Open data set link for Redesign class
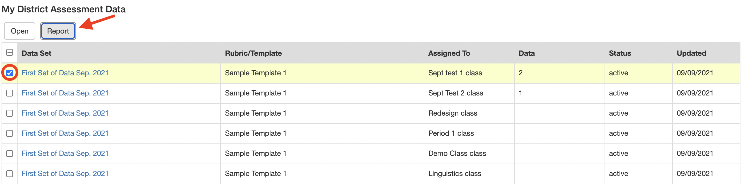Viewport: 742px width, 193px height. [x=65, y=113]
